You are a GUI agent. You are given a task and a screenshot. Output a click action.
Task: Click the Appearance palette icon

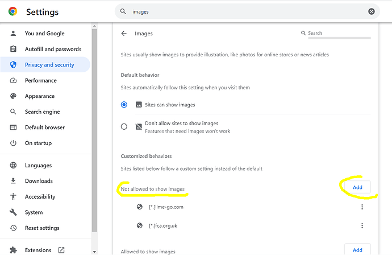(x=13, y=96)
